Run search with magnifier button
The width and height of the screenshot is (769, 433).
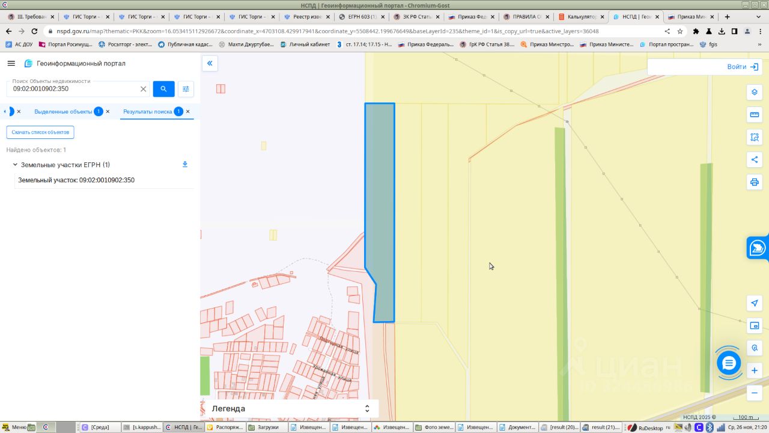[163, 89]
